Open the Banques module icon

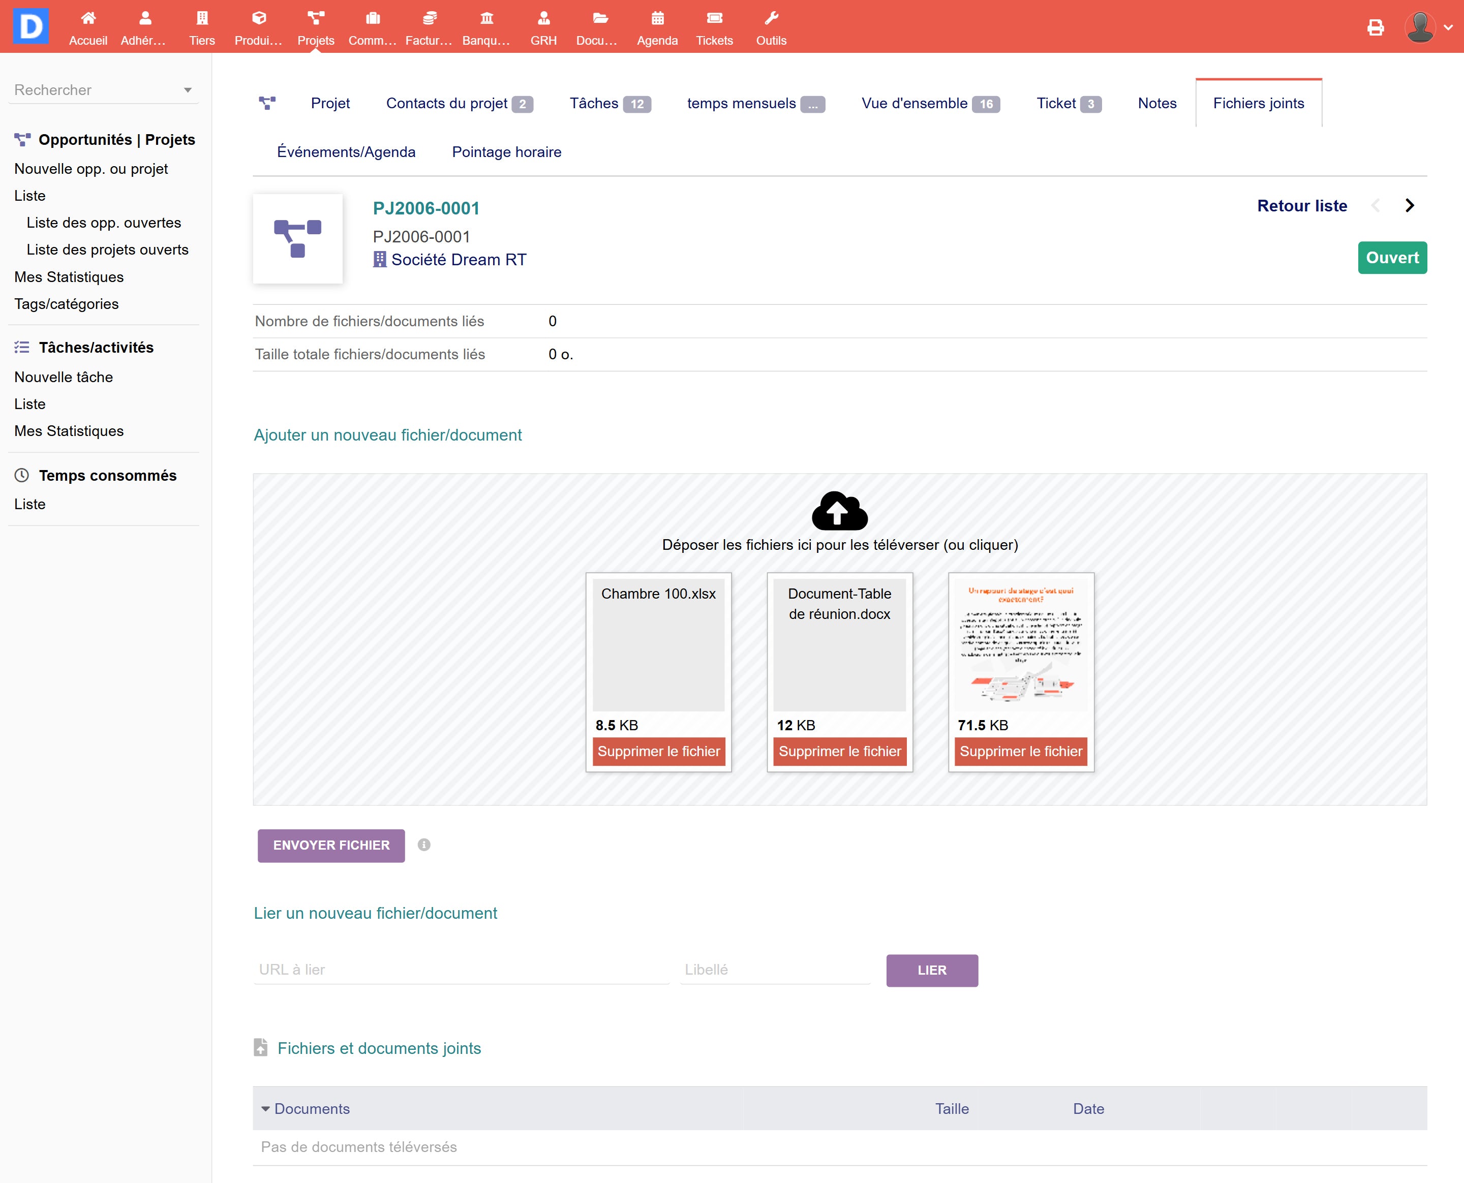[486, 18]
